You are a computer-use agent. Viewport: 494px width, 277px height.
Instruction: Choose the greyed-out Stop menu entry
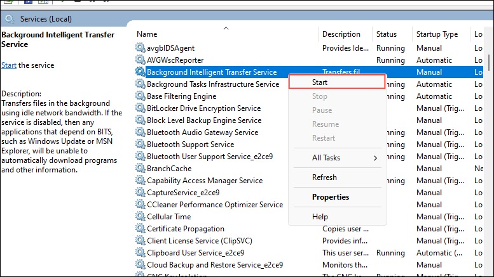click(x=337, y=96)
